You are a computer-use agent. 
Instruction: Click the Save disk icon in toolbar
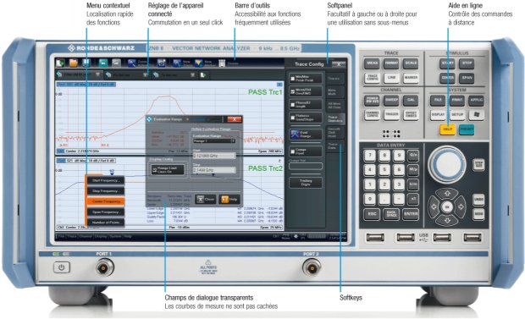click(x=86, y=63)
